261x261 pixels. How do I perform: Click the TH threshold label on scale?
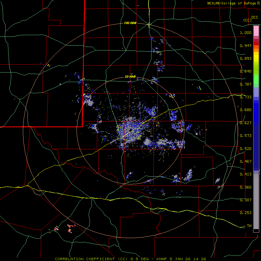click(249, 226)
